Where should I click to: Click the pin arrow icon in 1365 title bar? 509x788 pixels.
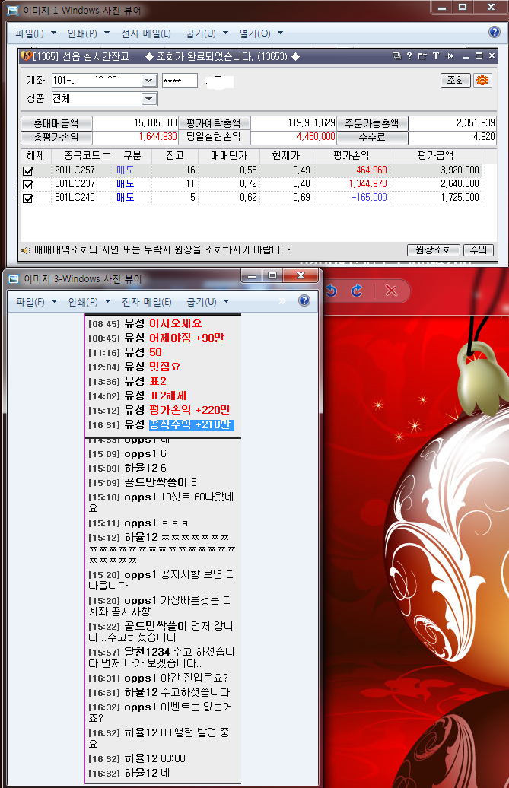tap(449, 56)
